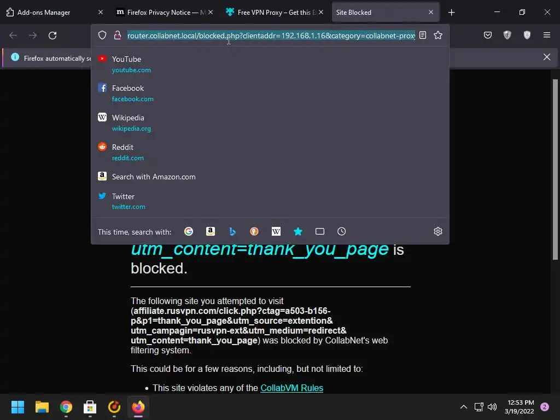Viewport: 560px width, 420px height.
Task: Show hidden system tray icons
Action: click(463, 407)
